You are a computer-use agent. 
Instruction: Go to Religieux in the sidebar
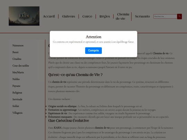click(17, 93)
